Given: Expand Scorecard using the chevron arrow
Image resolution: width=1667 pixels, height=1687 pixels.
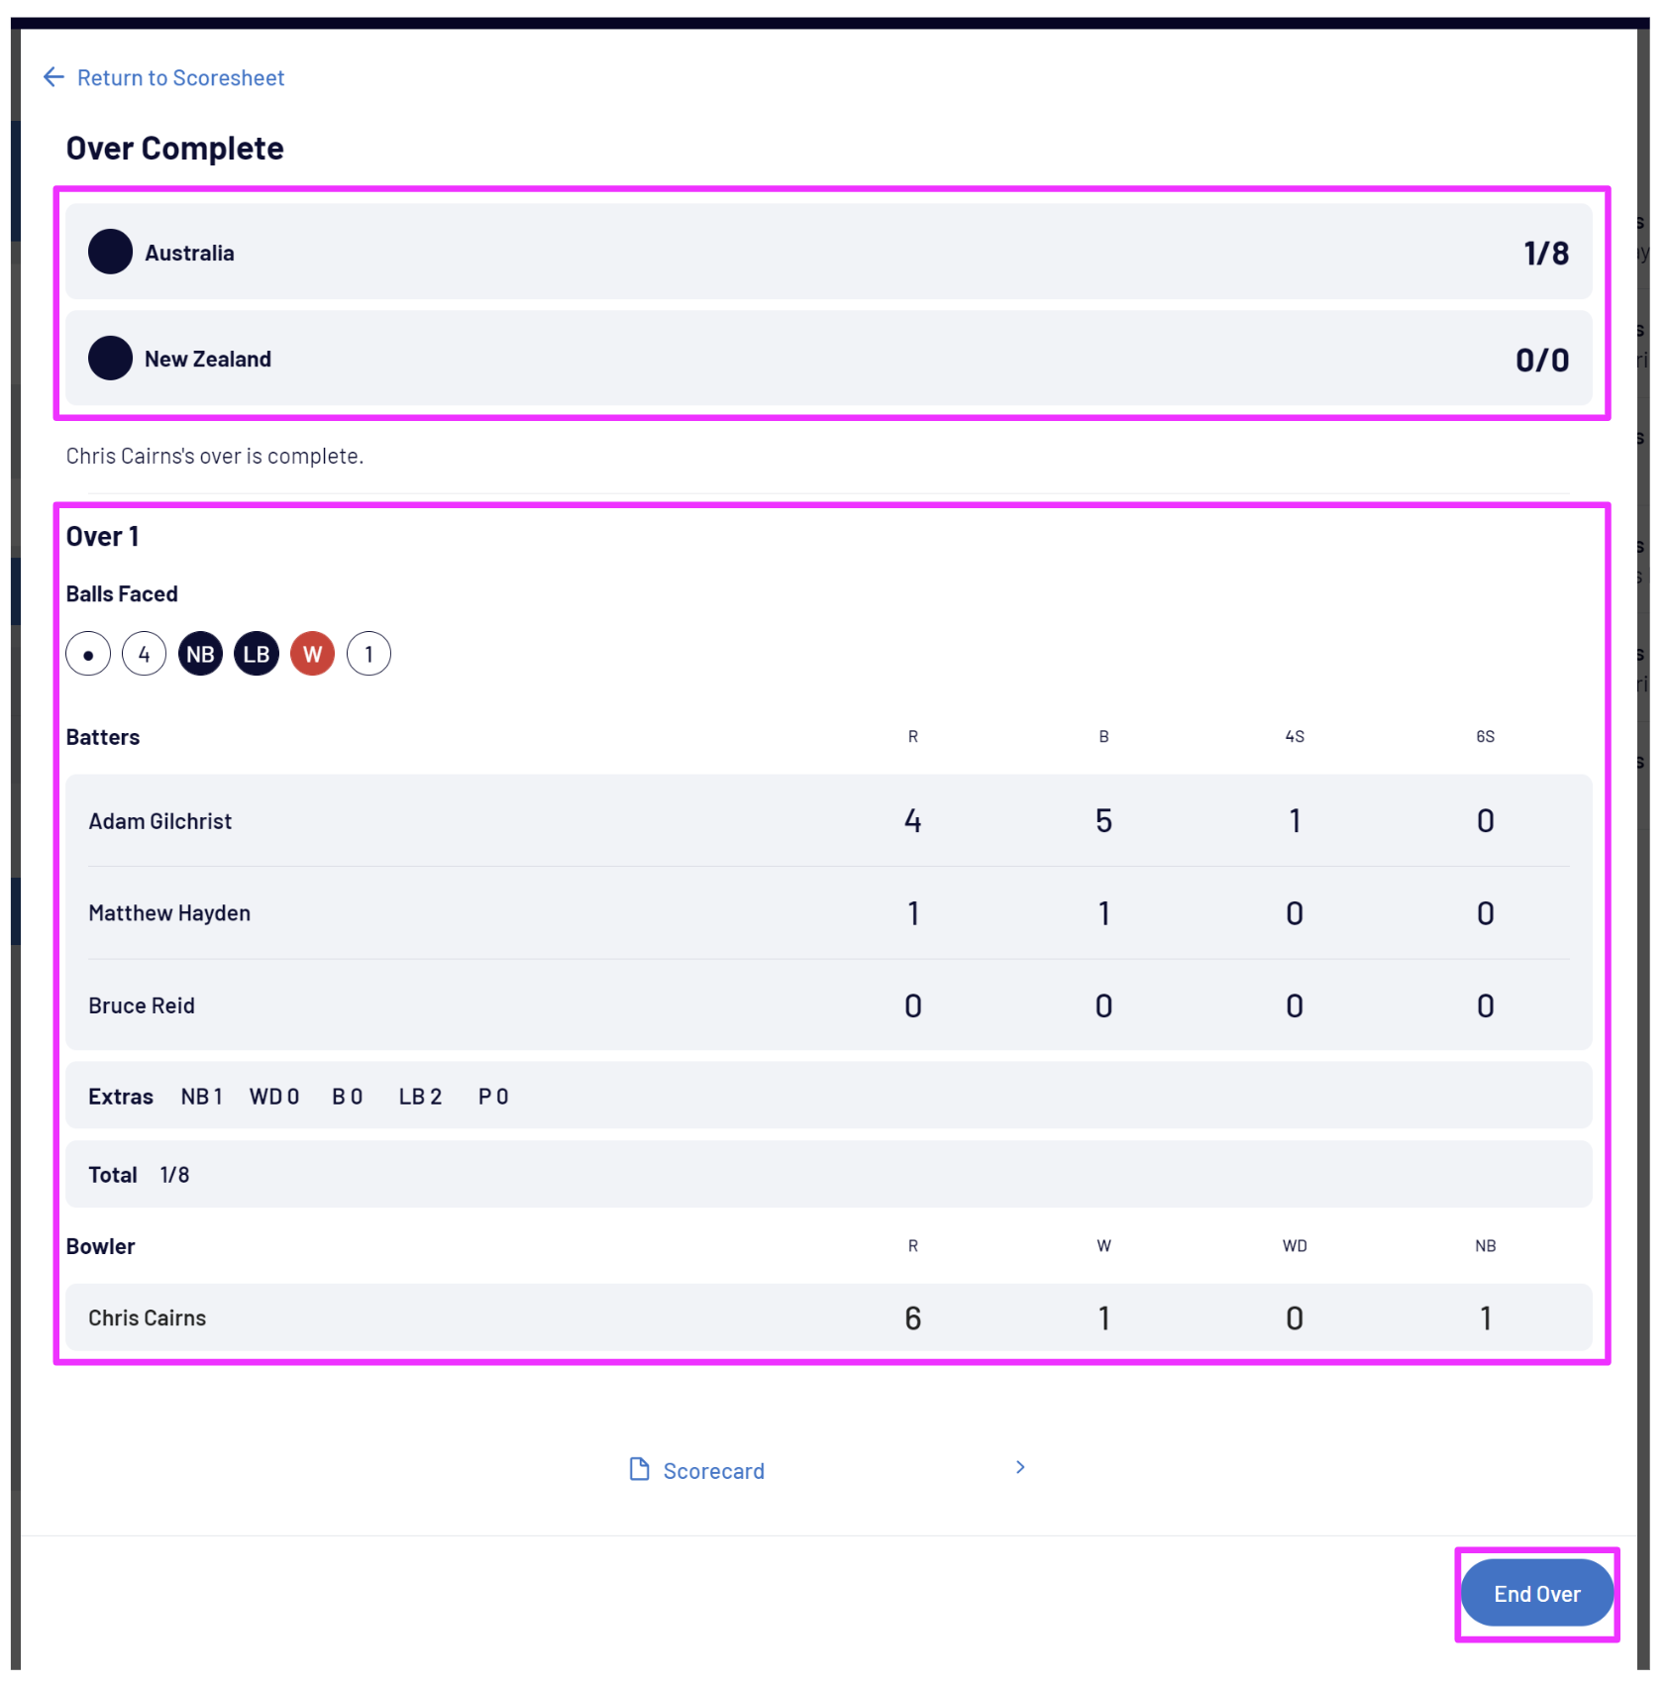Looking at the screenshot, I should [1020, 1467].
